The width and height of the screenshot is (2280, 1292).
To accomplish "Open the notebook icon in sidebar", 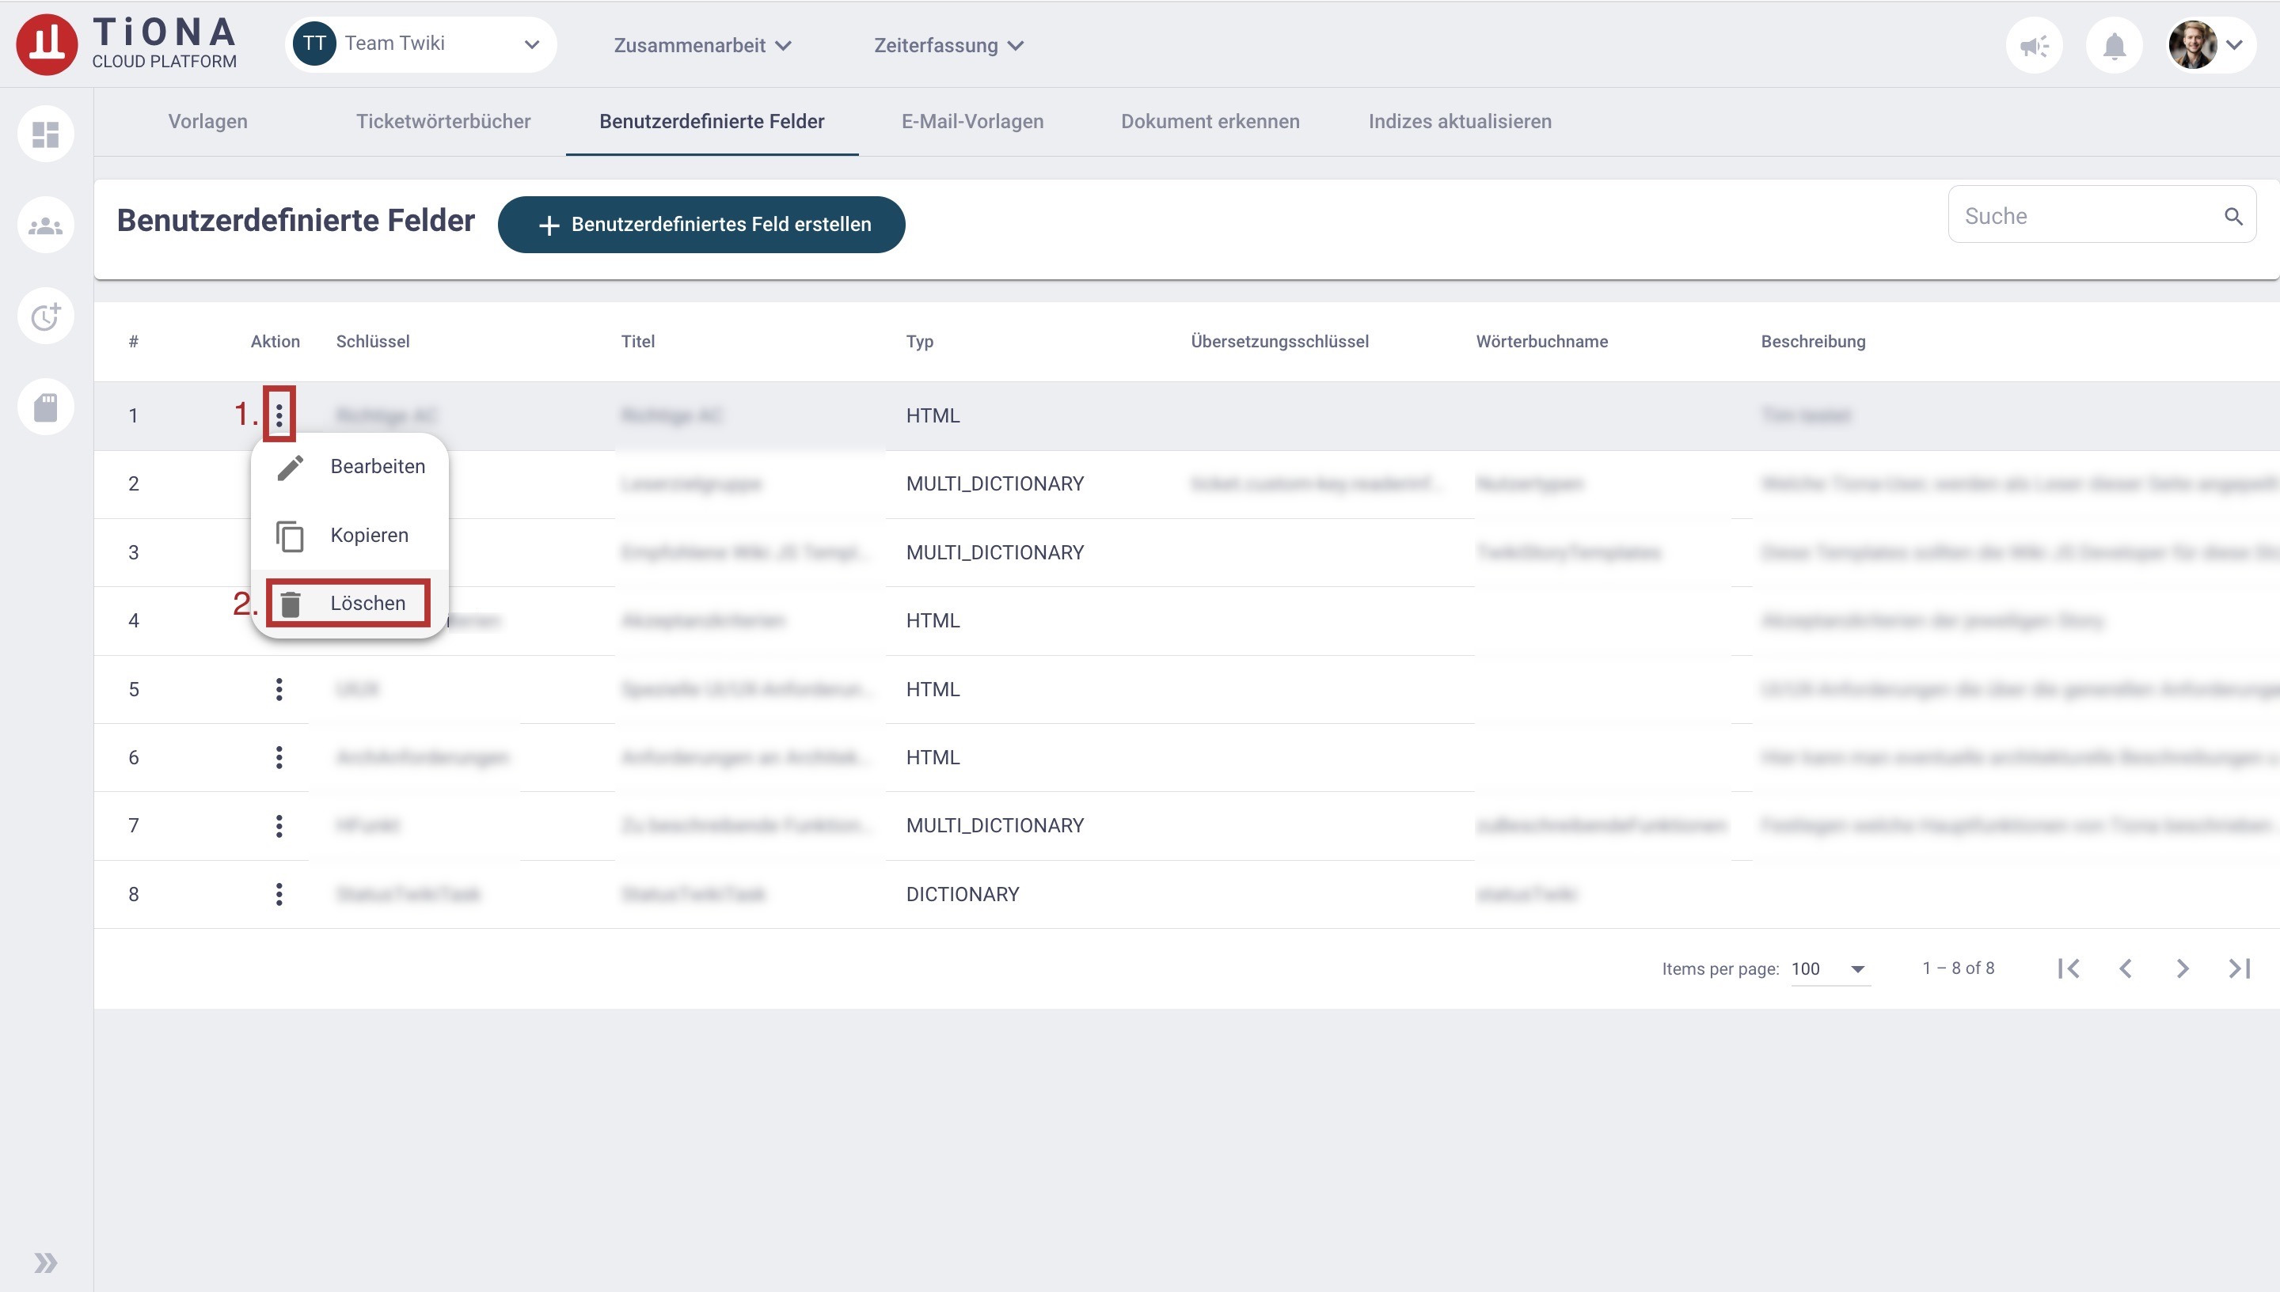I will click(45, 407).
